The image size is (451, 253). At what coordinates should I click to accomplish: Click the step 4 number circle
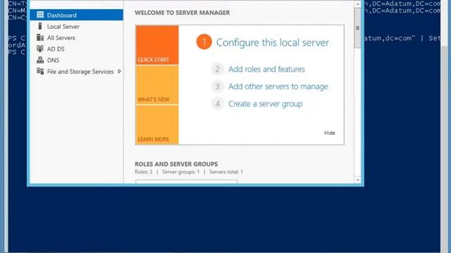coord(218,104)
